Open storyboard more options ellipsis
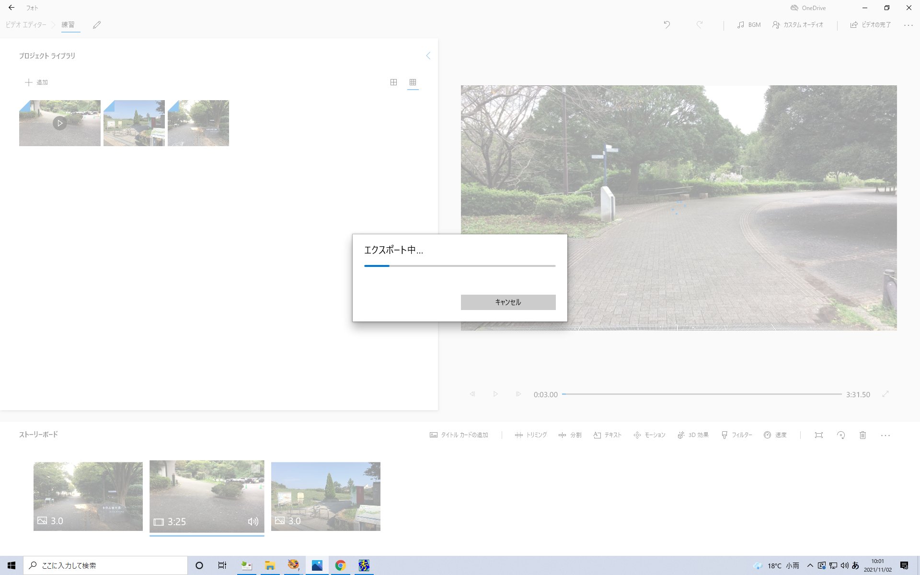The image size is (920, 575). tap(885, 435)
